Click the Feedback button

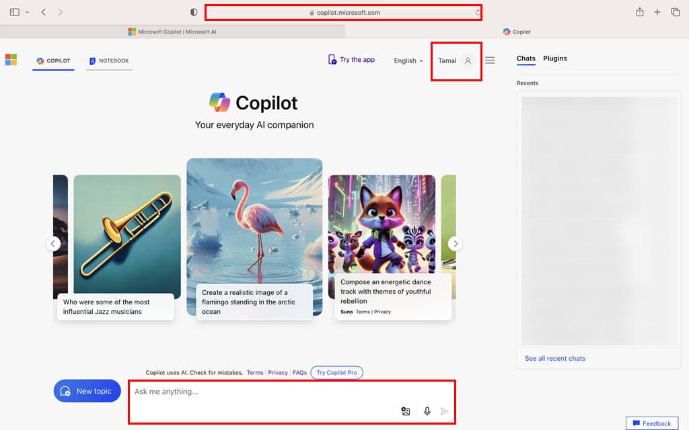(x=651, y=423)
